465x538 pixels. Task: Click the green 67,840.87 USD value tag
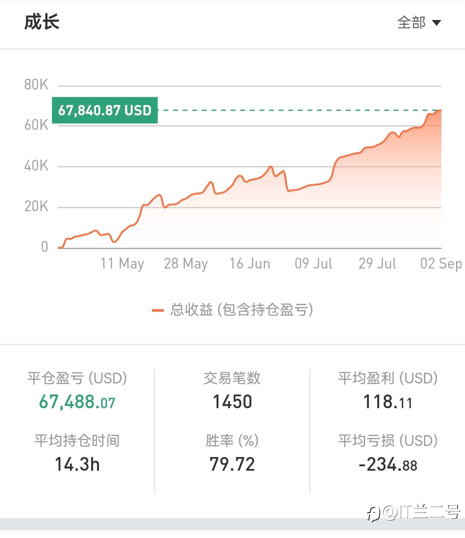pyautogui.click(x=105, y=110)
